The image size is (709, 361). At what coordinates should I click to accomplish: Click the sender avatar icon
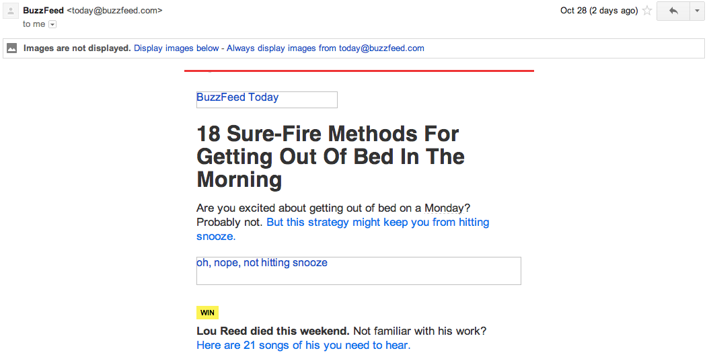[x=11, y=11]
